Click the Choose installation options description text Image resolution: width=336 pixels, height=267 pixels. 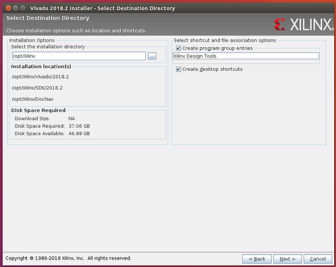(x=76, y=30)
